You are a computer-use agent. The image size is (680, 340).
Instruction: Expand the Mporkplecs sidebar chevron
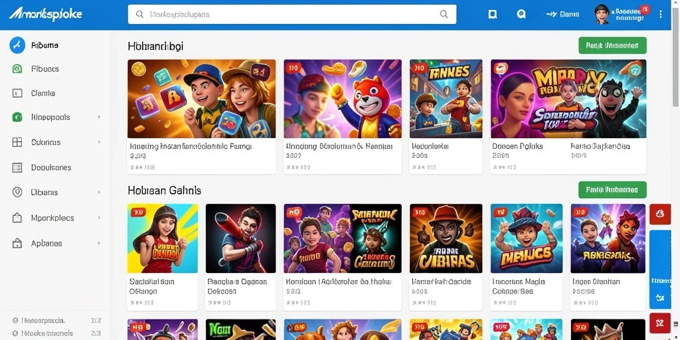tap(99, 218)
